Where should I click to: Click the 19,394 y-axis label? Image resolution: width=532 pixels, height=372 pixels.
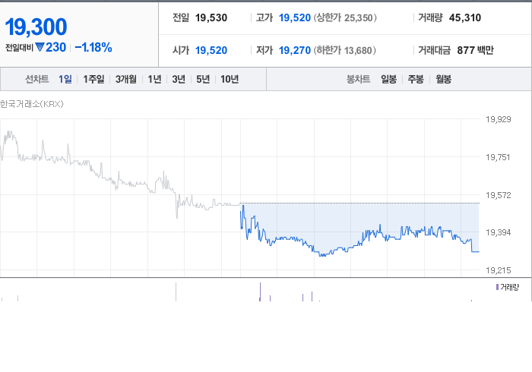click(498, 232)
